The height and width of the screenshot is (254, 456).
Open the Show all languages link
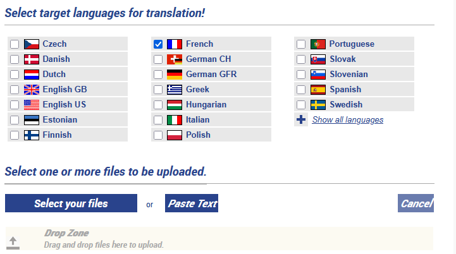click(347, 120)
